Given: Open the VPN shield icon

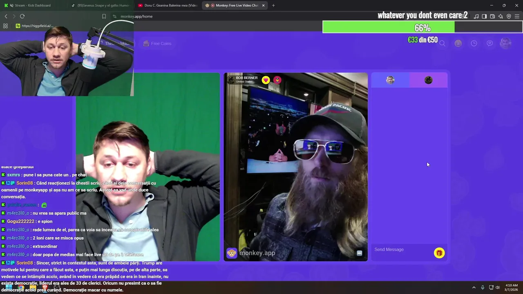Looking at the screenshot, I should click(509, 16).
